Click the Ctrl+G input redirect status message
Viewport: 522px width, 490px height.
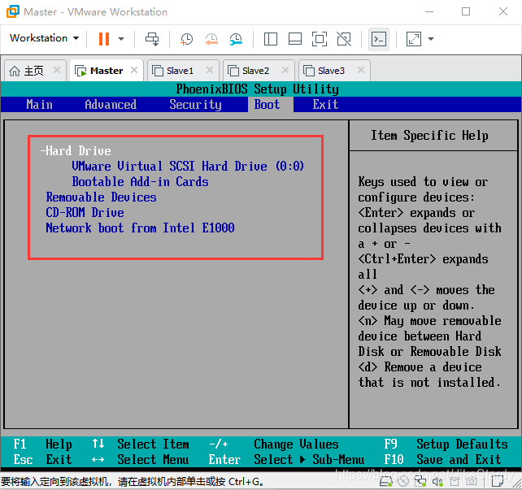[x=133, y=481]
